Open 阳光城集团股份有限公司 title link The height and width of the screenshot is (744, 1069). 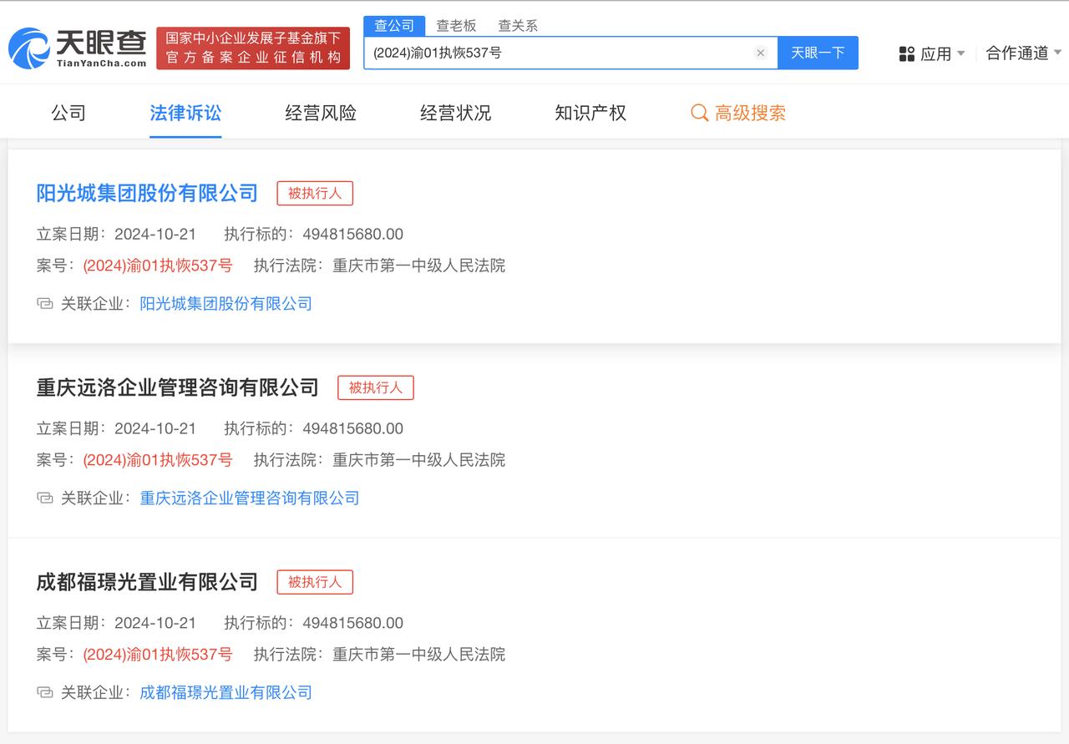pos(147,193)
